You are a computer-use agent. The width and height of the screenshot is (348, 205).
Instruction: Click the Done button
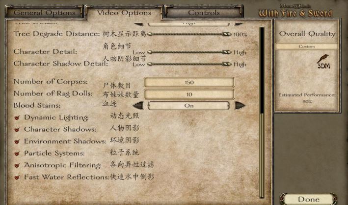(309, 199)
